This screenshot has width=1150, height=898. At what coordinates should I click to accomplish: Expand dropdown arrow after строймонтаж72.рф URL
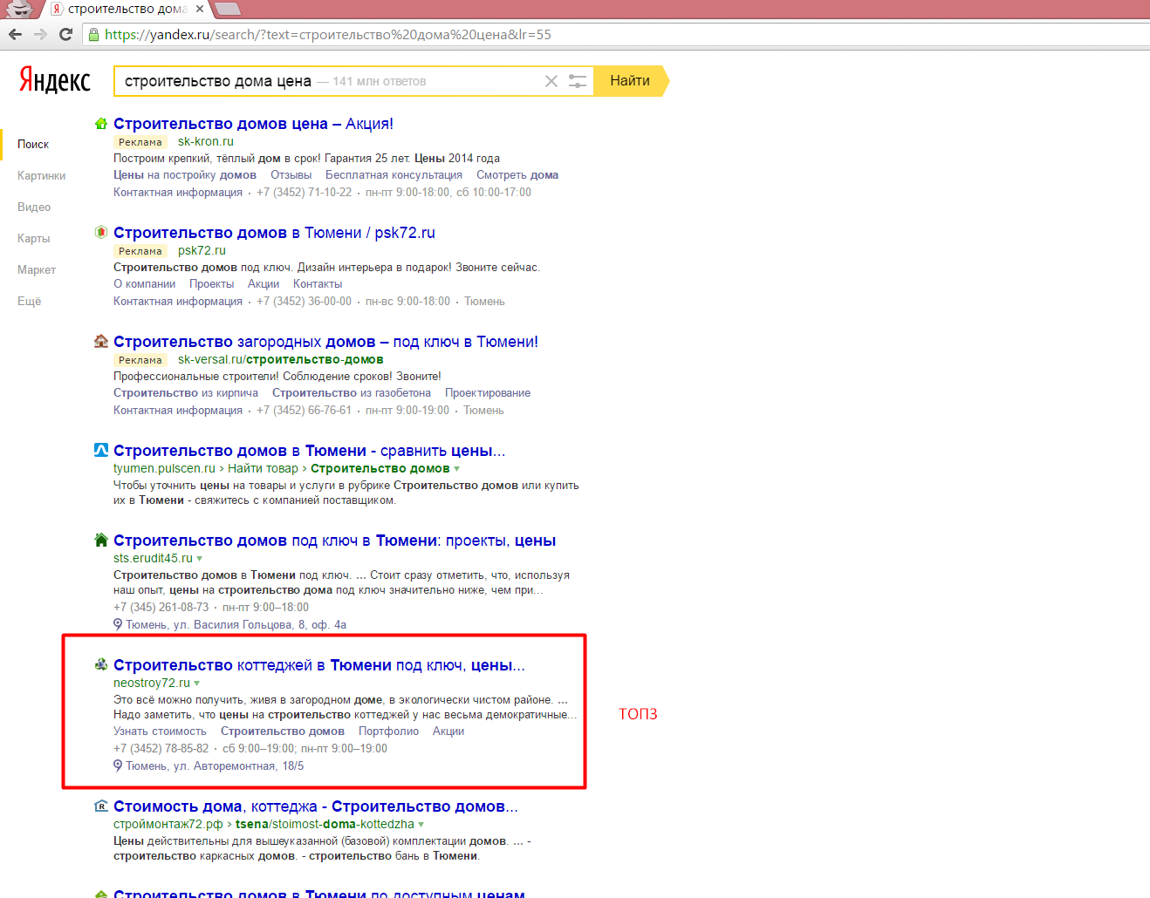(x=421, y=825)
